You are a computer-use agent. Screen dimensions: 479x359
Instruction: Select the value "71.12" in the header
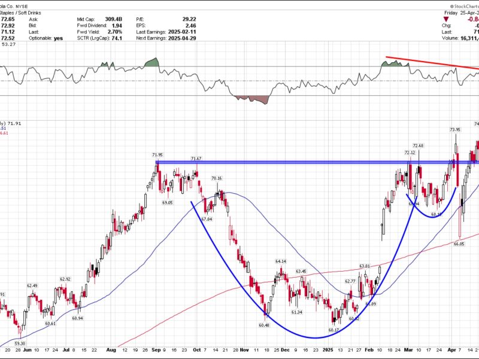pyautogui.click(x=8, y=32)
